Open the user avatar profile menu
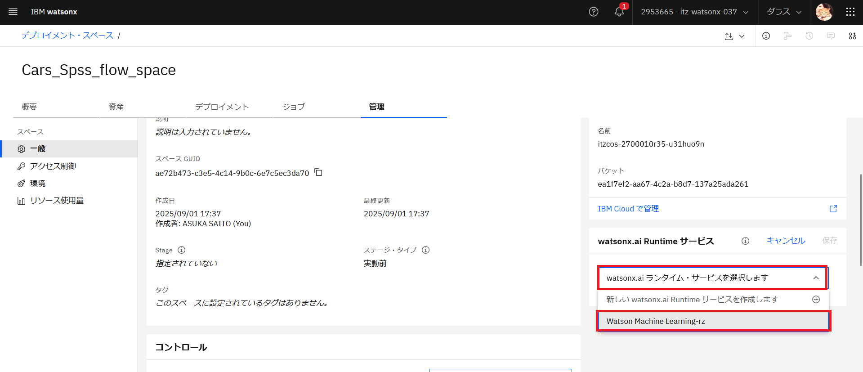The image size is (863, 372). pyautogui.click(x=824, y=12)
